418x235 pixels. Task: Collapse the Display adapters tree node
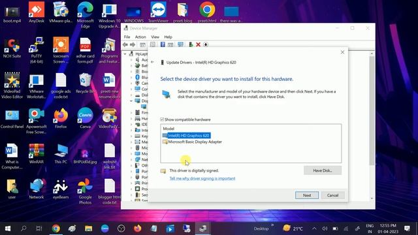(x=131, y=101)
